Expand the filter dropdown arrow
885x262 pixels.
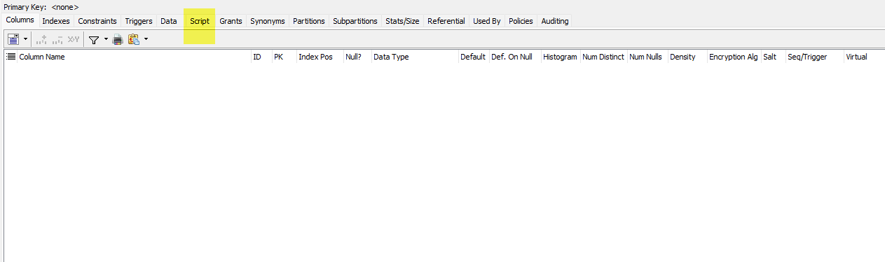tap(106, 40)
